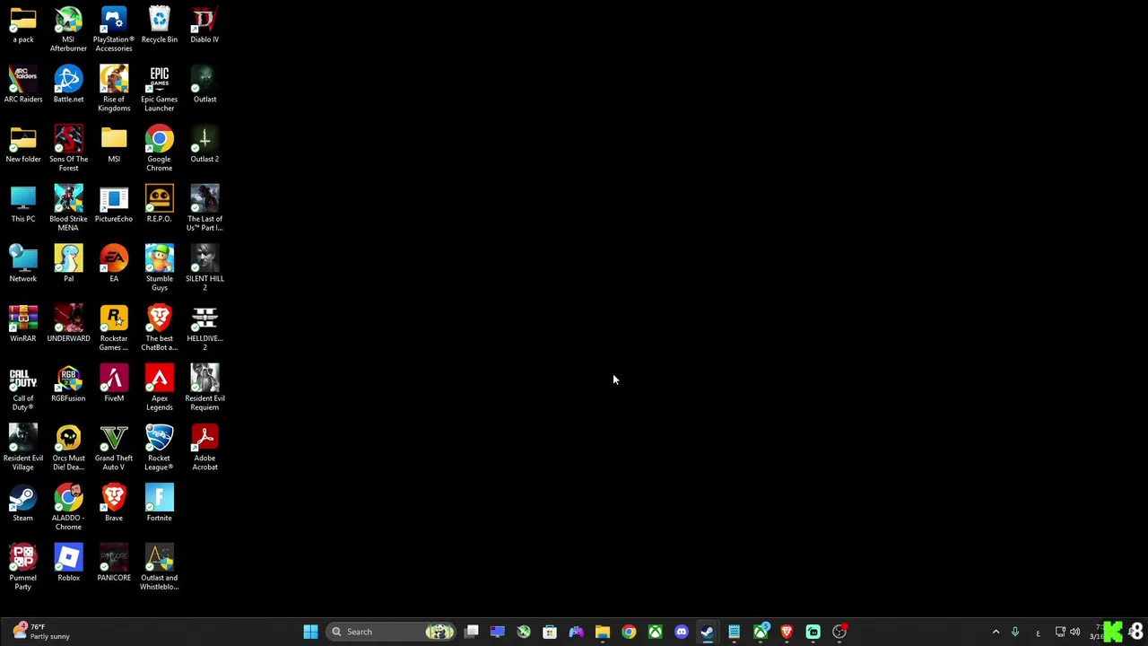Select the UNDERWARD game shortcut
Image resolution: width=1148 pixels, height=646 pixels.
point(68,325)
